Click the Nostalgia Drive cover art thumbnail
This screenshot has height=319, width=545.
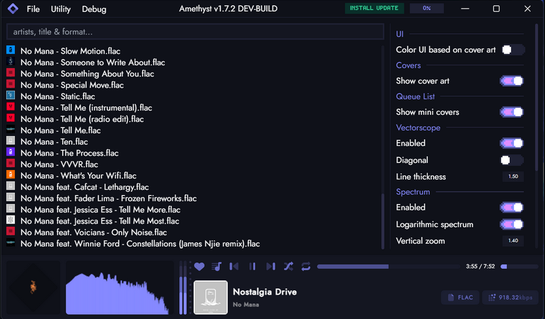pyautogui.click(x=211, y=297)
